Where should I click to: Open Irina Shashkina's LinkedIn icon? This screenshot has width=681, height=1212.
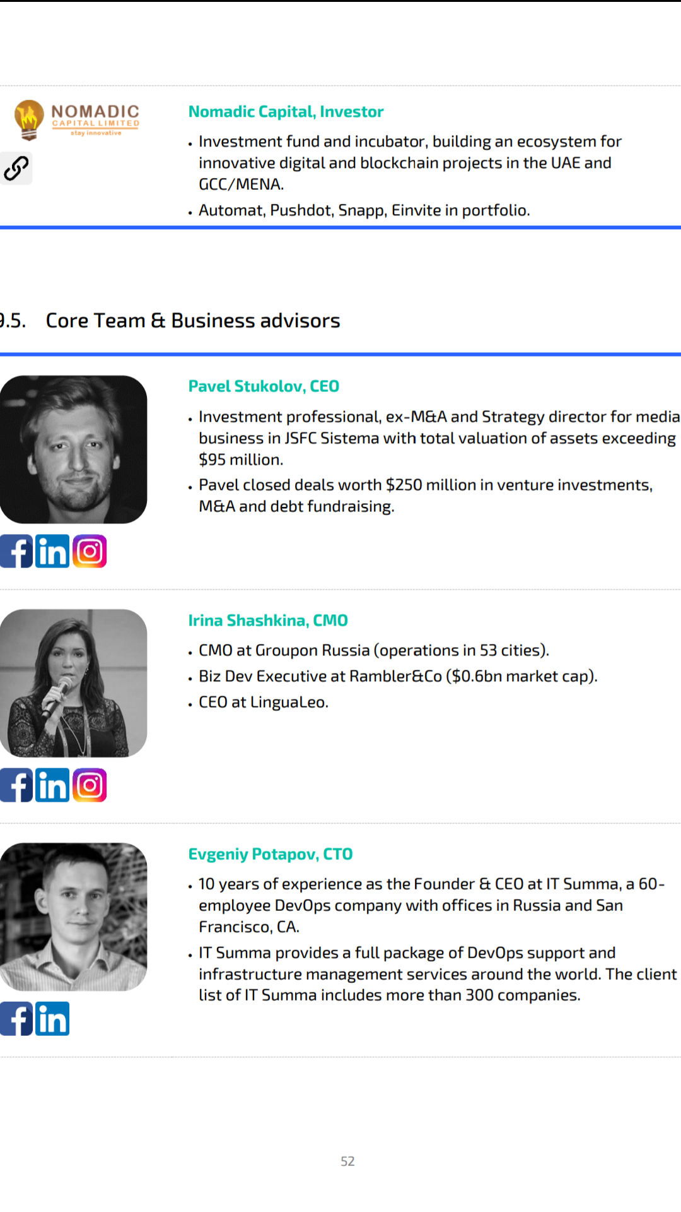52,785
